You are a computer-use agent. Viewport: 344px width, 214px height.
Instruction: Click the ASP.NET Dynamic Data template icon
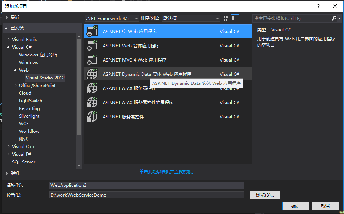(92, 74)
